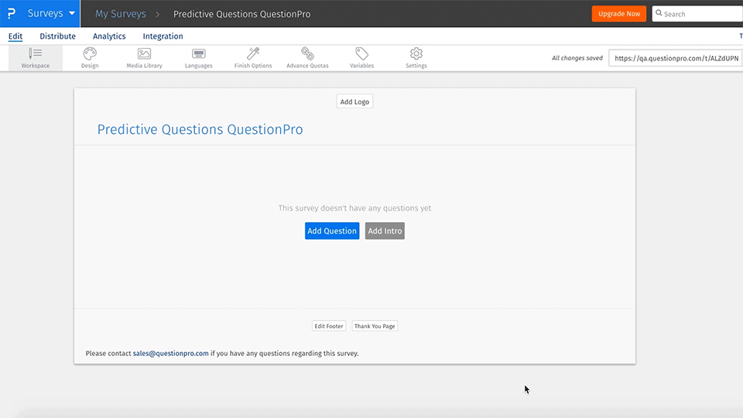The height and width of the screenshot is (418, 743).
Task: Open the Design palette tool
Action: [x=90, y=58]
